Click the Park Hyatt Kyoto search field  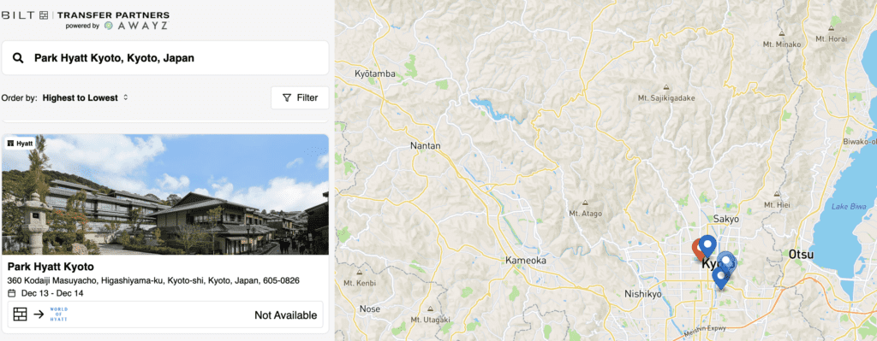tap(165, 57)
